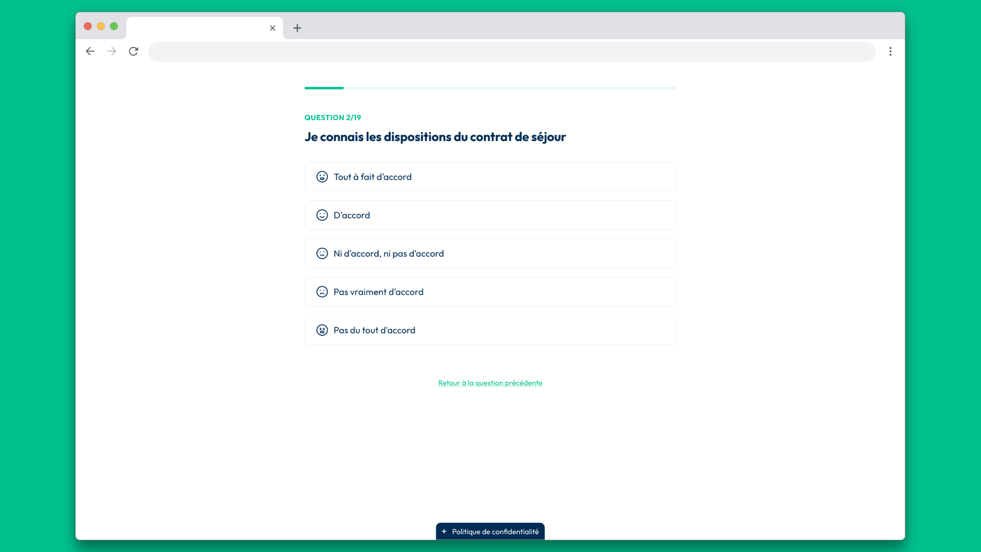
Task: Click Retour à la question précédente
Action: click(x=490, y=382)
